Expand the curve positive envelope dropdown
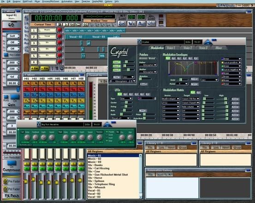255x203 pixels. 232,62
